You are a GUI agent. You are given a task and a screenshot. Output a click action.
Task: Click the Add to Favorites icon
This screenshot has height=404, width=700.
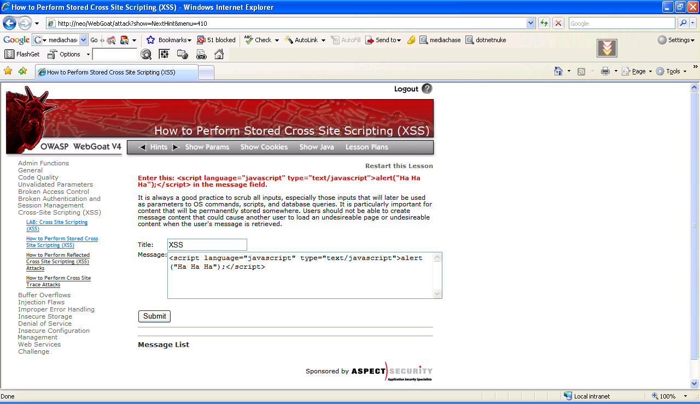22,71
